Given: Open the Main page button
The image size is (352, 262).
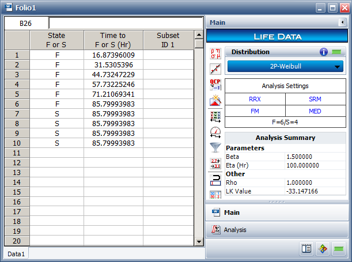Looking at the screenshot, I should (232, 212).
